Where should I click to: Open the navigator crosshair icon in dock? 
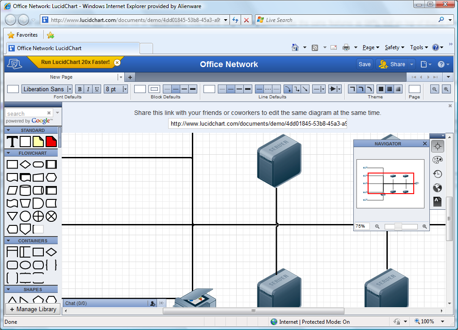coord(437,146)
